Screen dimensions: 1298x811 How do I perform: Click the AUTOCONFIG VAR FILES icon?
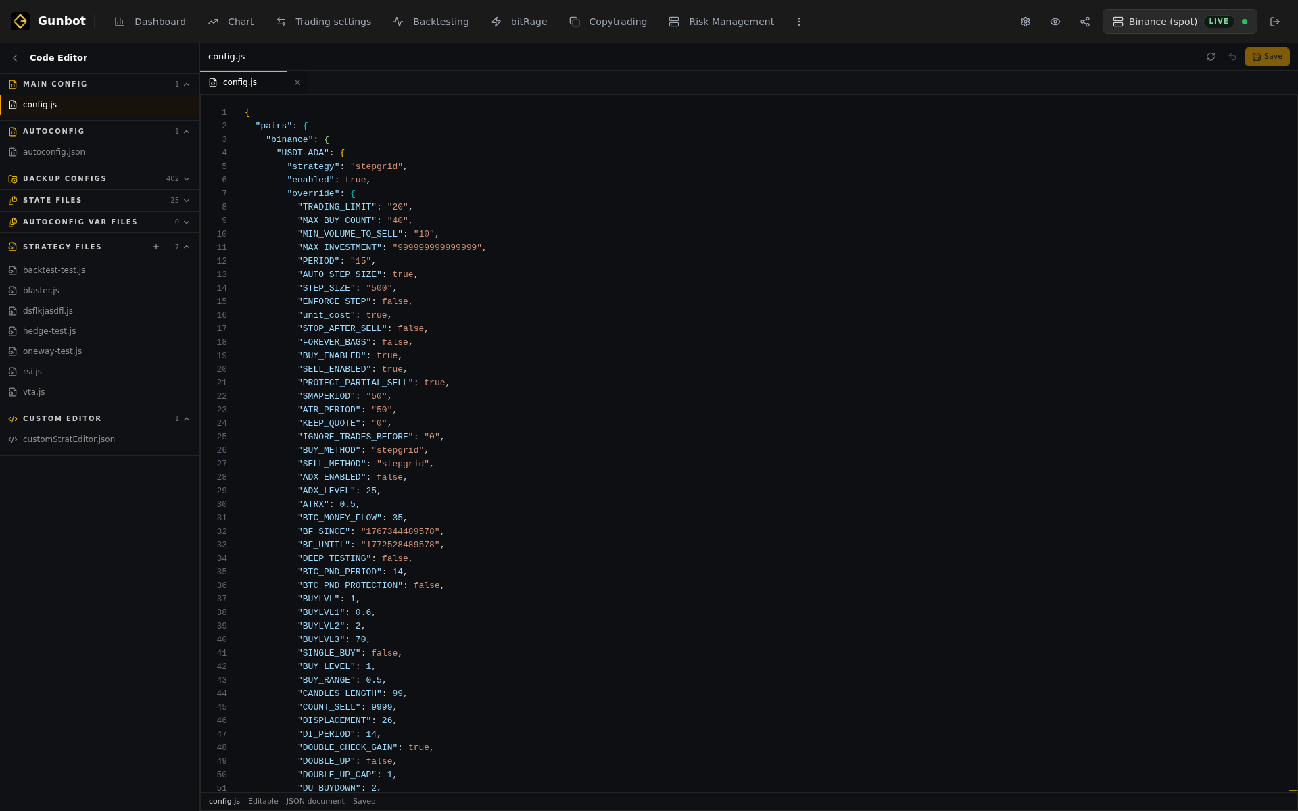pos(13,222)
